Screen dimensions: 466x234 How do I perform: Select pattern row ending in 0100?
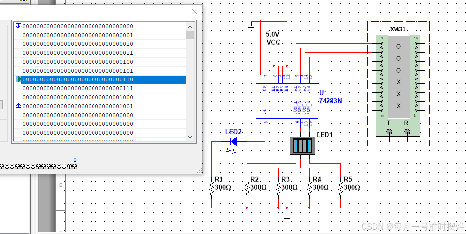[x=104, y=62]
